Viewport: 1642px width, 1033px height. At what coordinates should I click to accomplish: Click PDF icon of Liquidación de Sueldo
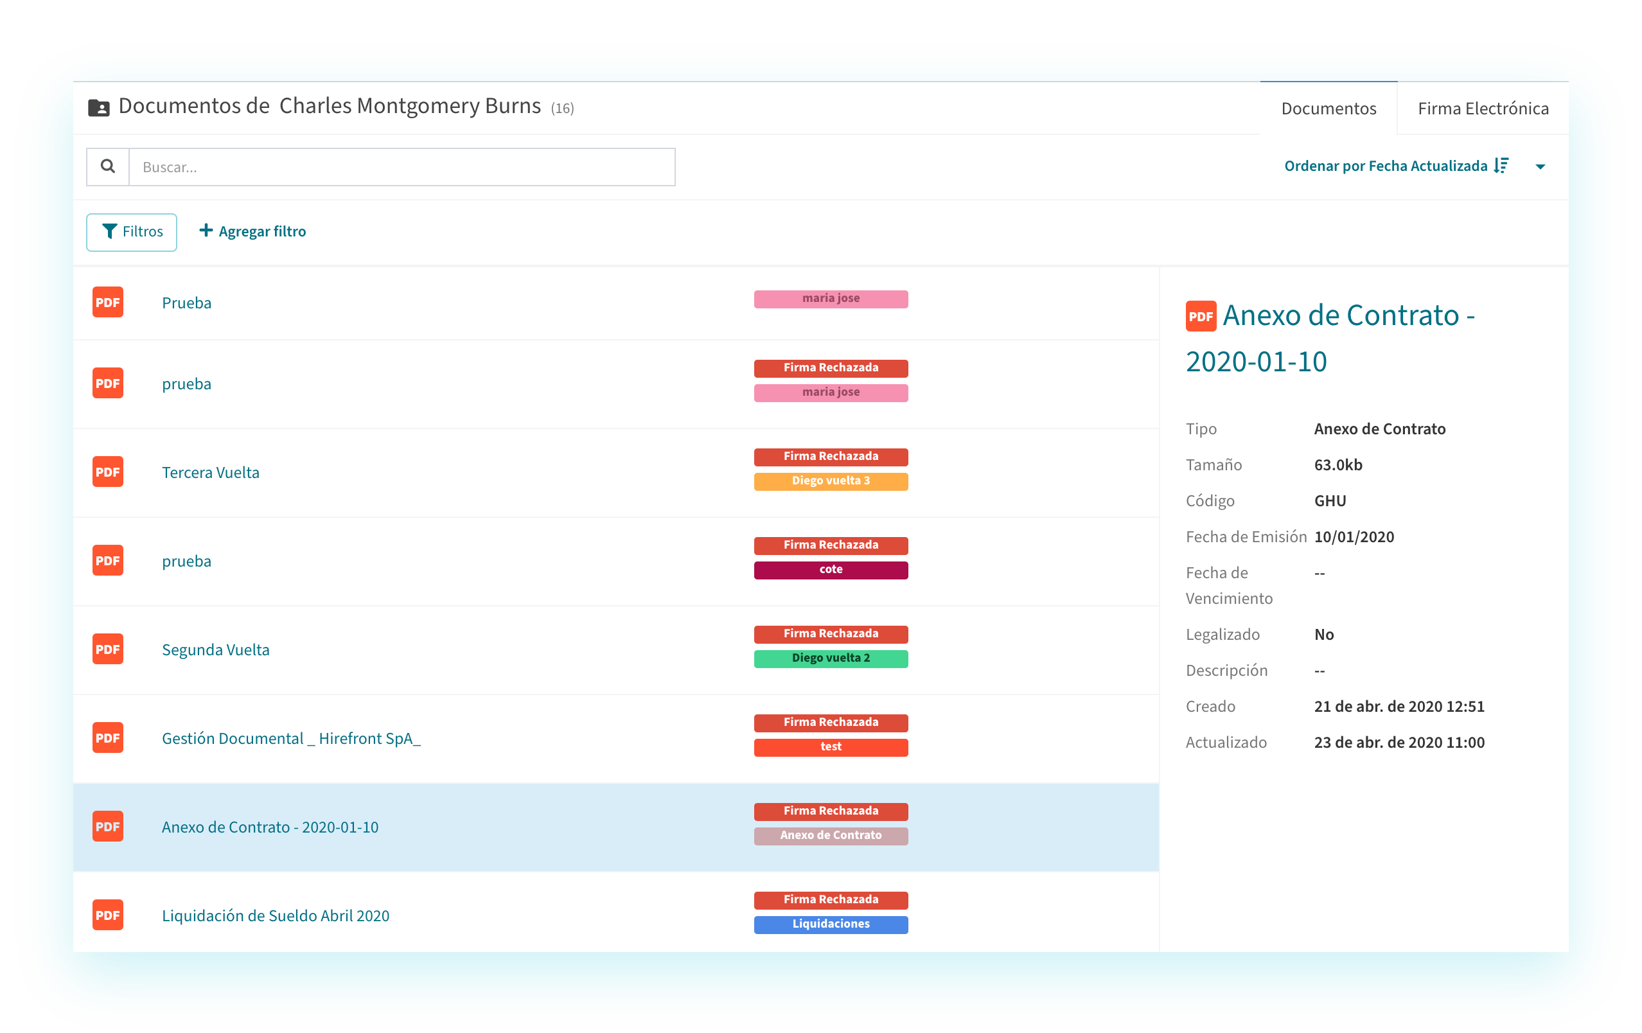pos(108,915)
